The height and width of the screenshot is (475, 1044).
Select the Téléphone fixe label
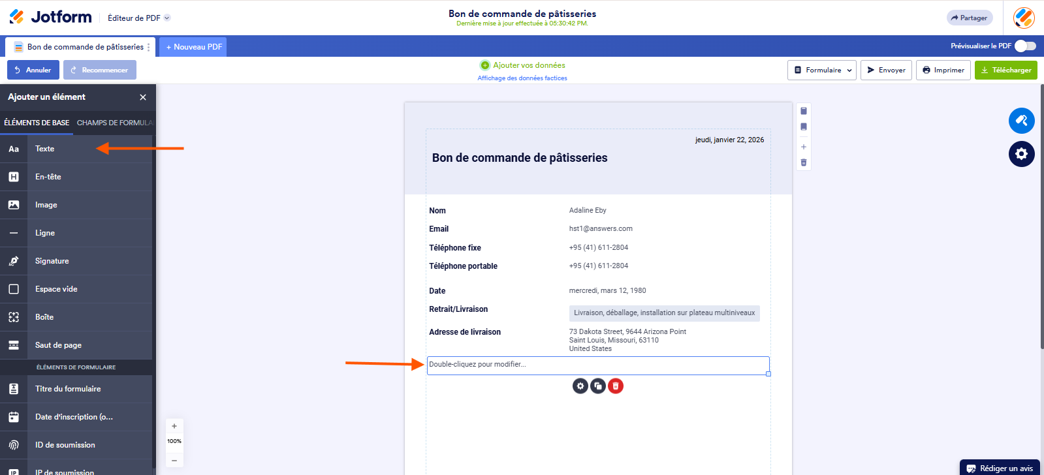455,248
